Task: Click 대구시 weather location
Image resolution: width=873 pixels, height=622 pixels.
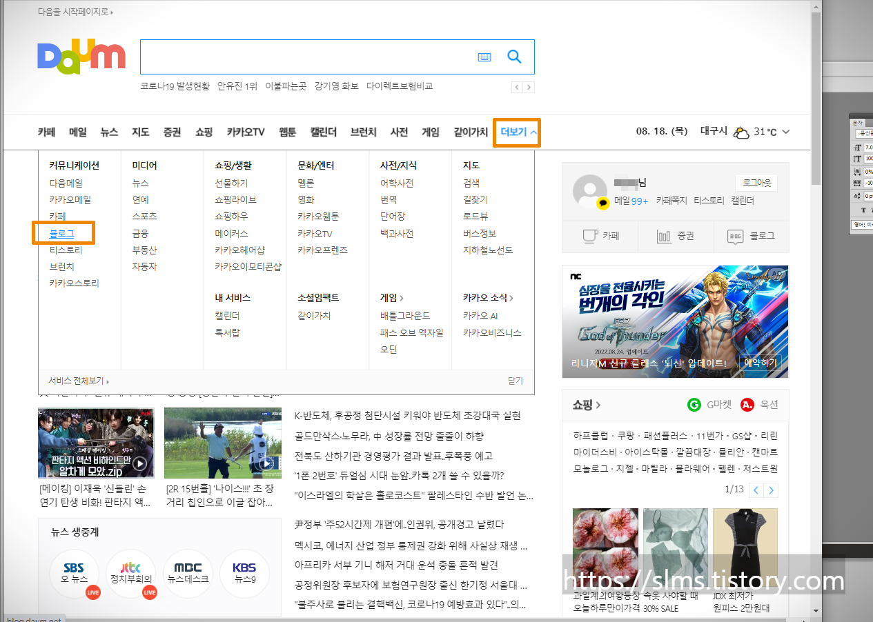Action: (714, 132)
